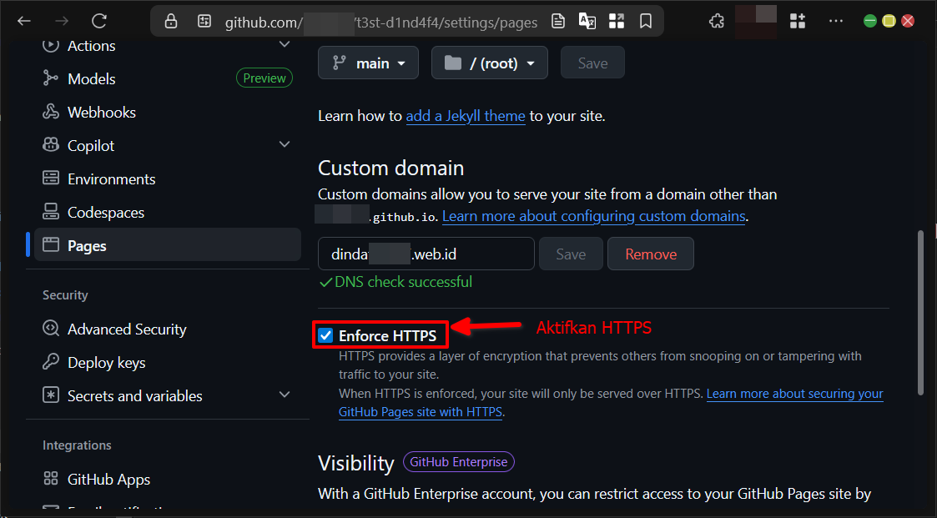
Task: Open the add a Jekyll theme link
Action: (x=465, y=116)
